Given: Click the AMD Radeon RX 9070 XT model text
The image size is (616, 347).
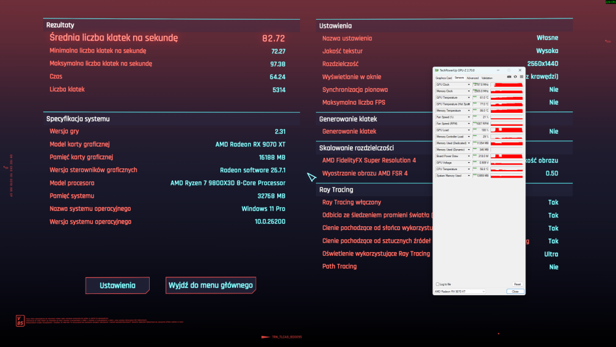Looking at the screenshot, I should 250,145.
